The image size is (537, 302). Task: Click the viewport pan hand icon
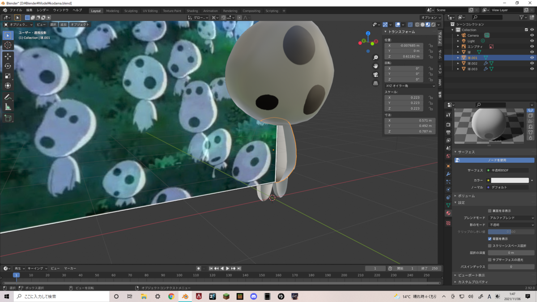(375, 66)
